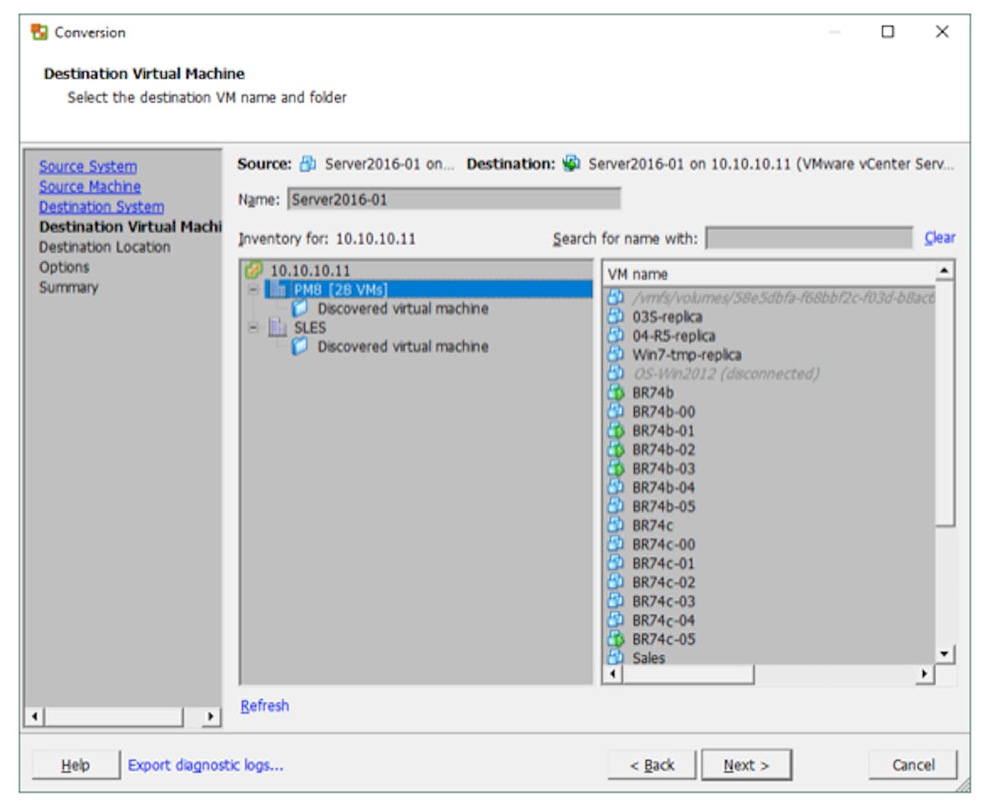Click Export diagnostic logs link

click(205, 765)
